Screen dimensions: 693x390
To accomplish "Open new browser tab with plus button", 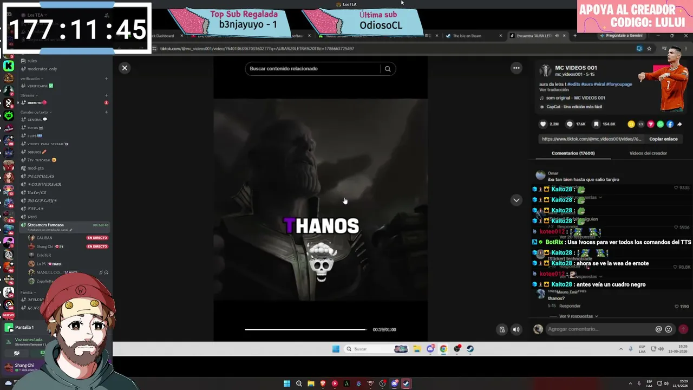I will click(575, 36).
